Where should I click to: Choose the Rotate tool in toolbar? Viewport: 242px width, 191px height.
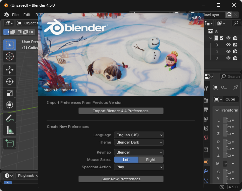tap(10, 81)
